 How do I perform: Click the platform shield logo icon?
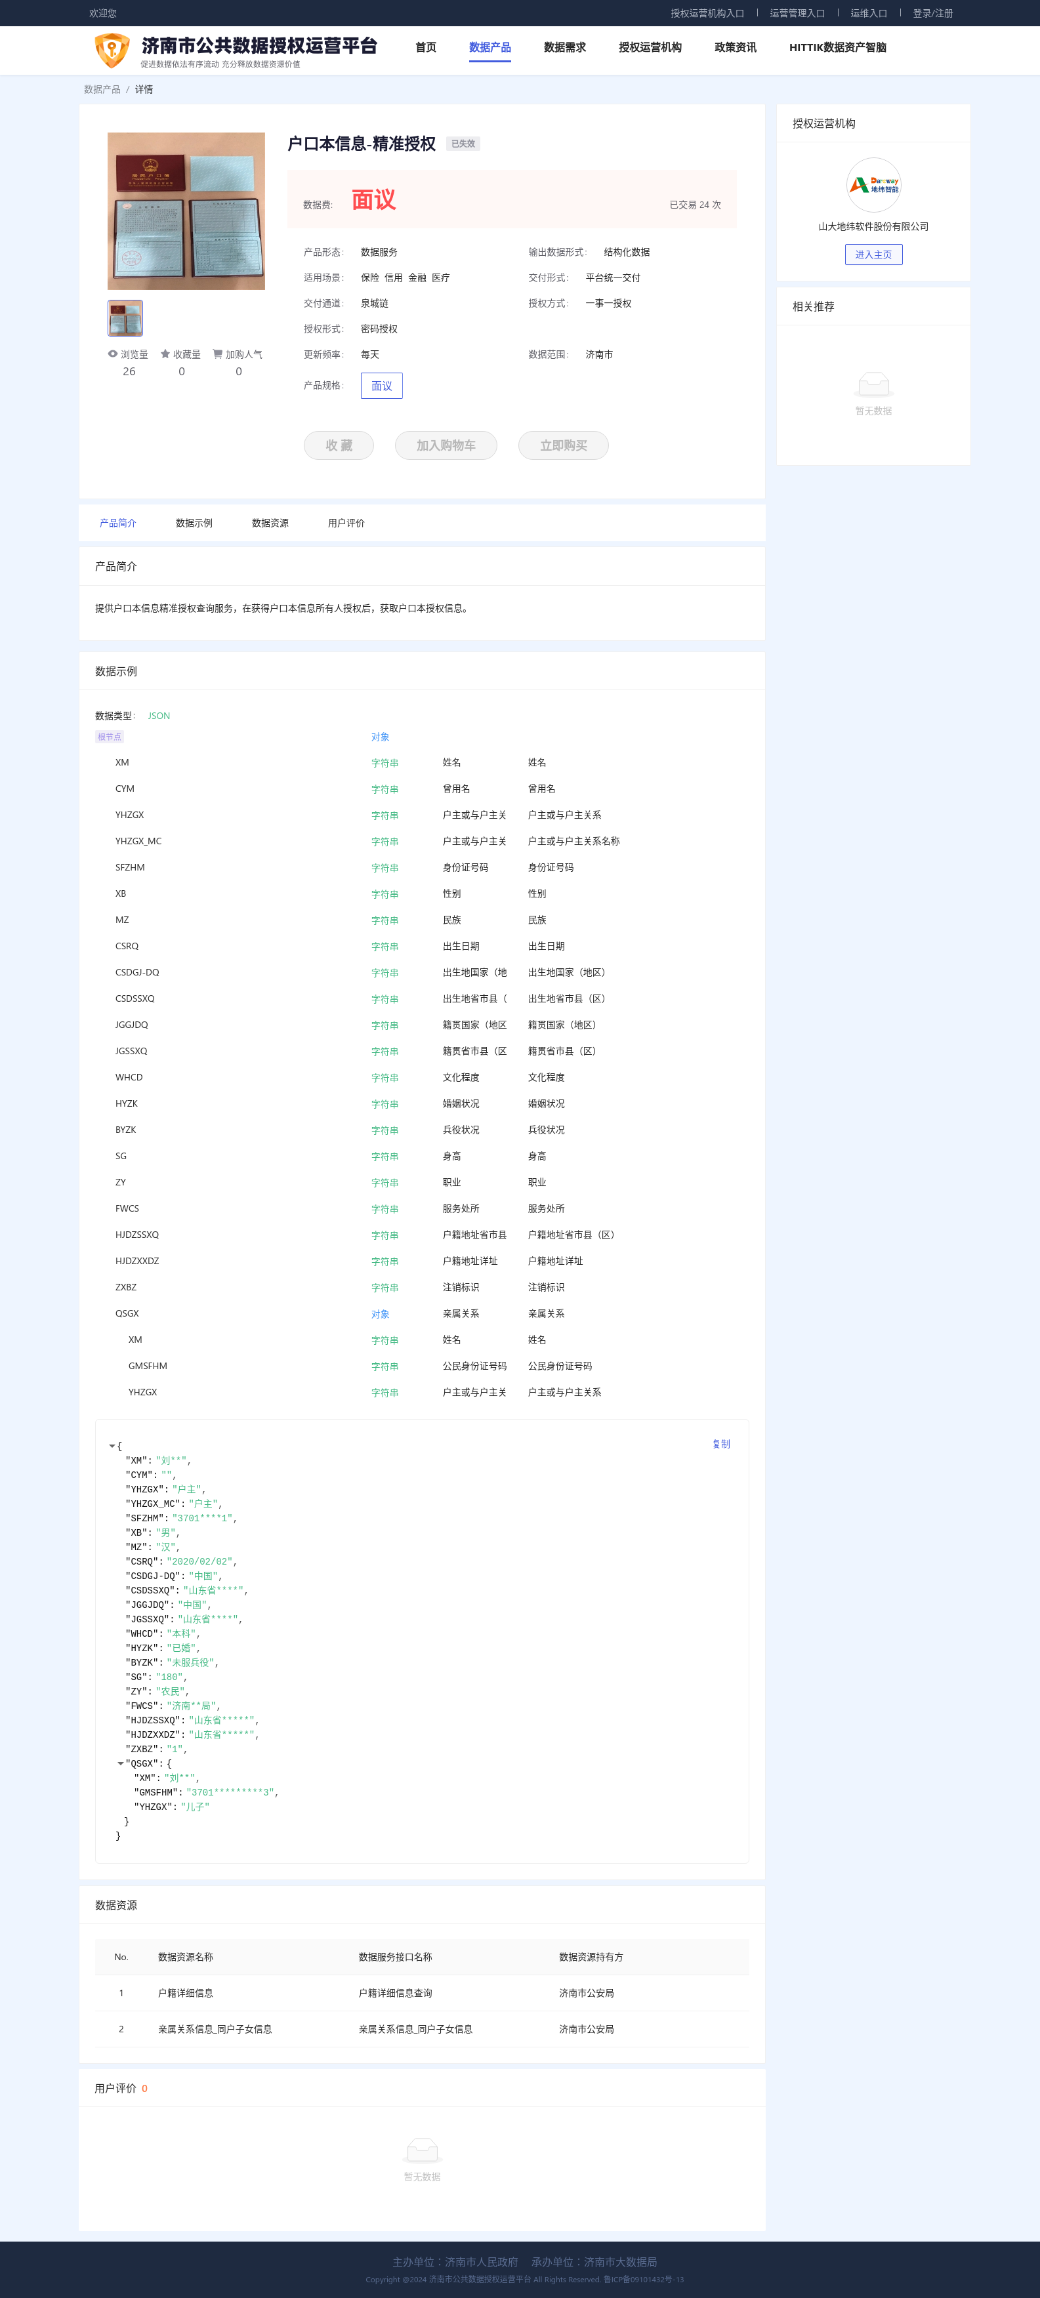(112, 50)
